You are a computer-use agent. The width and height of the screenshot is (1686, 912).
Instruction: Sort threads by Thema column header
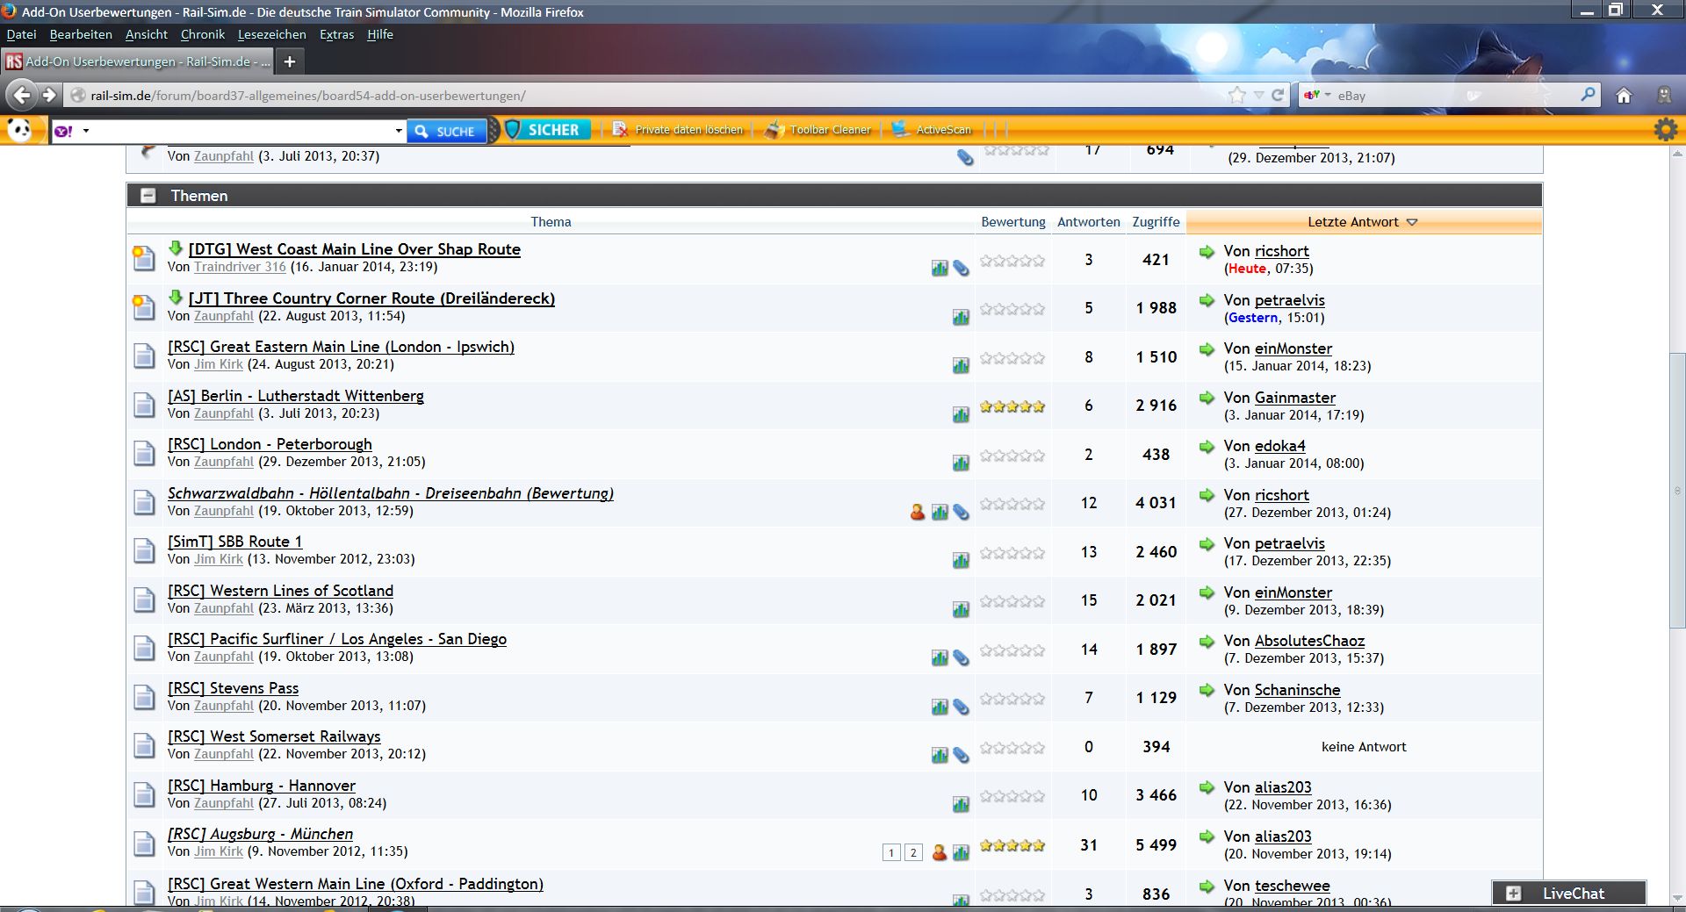[551, 222]
